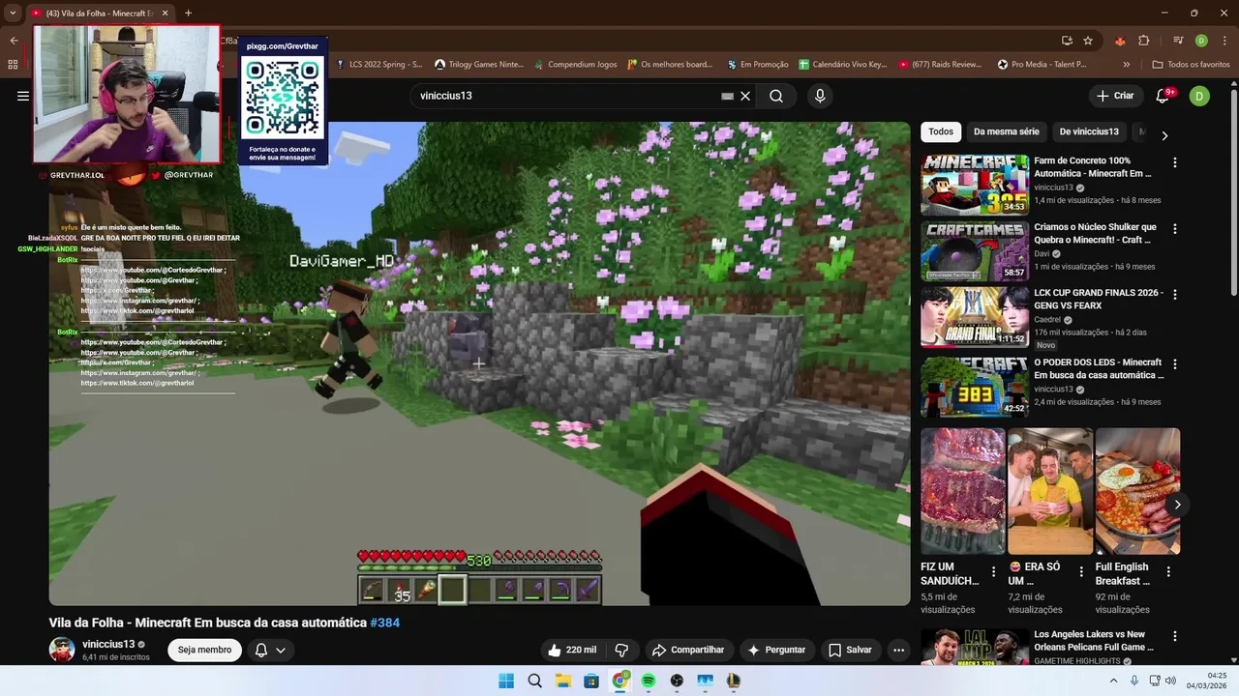This screenshot has height=696, width=1239.
Task: Open options menu for Farm de Concreto video
Action: coord(1175,163)
